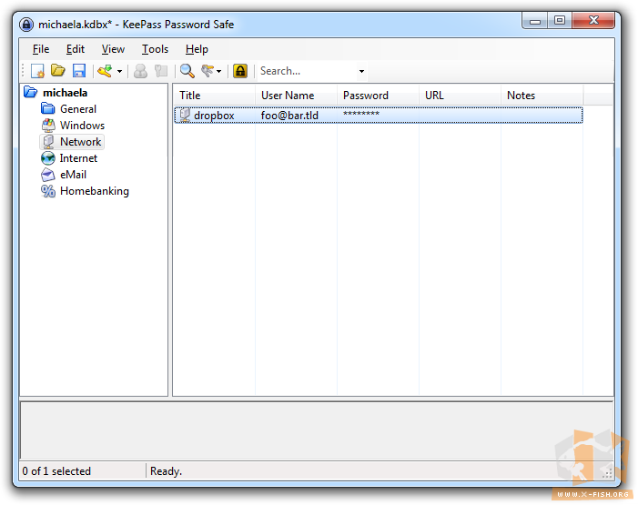Lock workspace with the padlock icon
Image resolution: width=638 pixels, height=505 pixels.
pos(240,71)
